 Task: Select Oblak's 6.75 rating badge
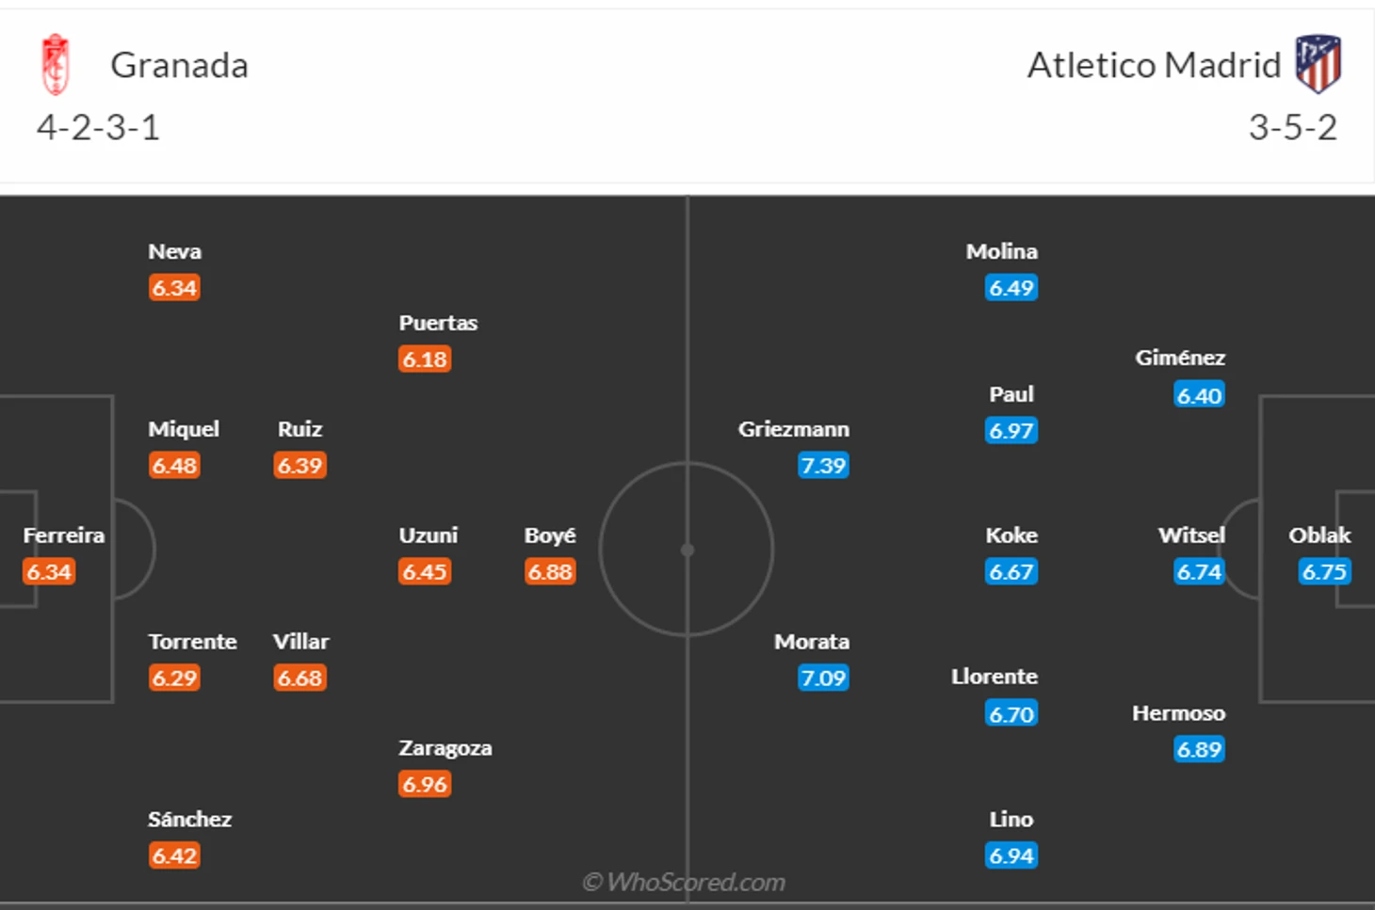pyautogui.click(x=1324, y=572)
